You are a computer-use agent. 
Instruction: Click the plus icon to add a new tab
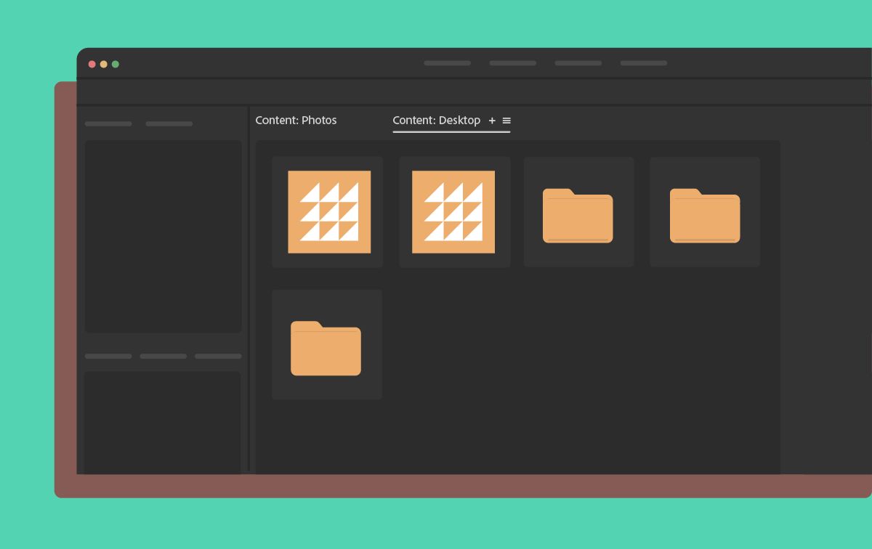(x=492, y=121)
